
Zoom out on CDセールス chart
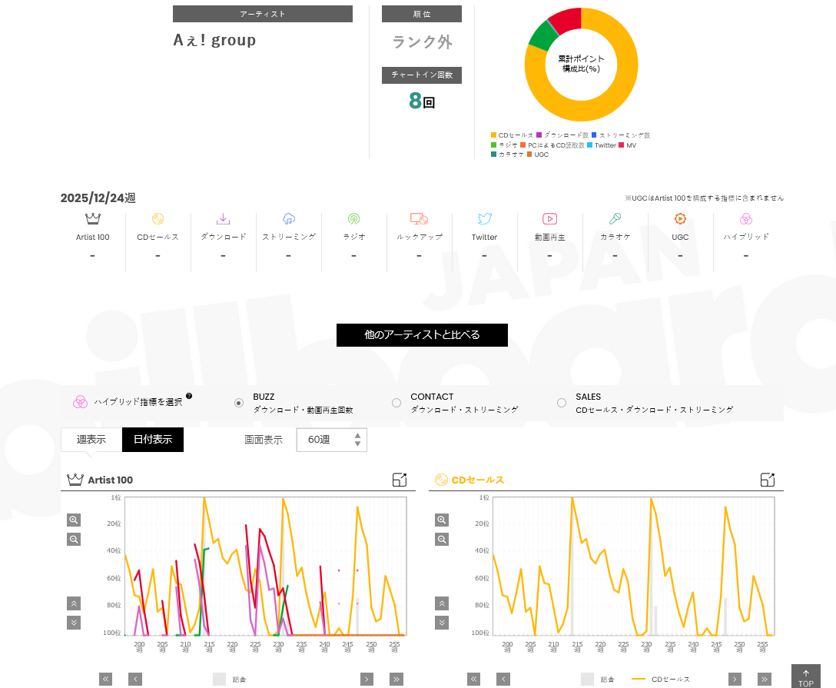tap(442, 539)
